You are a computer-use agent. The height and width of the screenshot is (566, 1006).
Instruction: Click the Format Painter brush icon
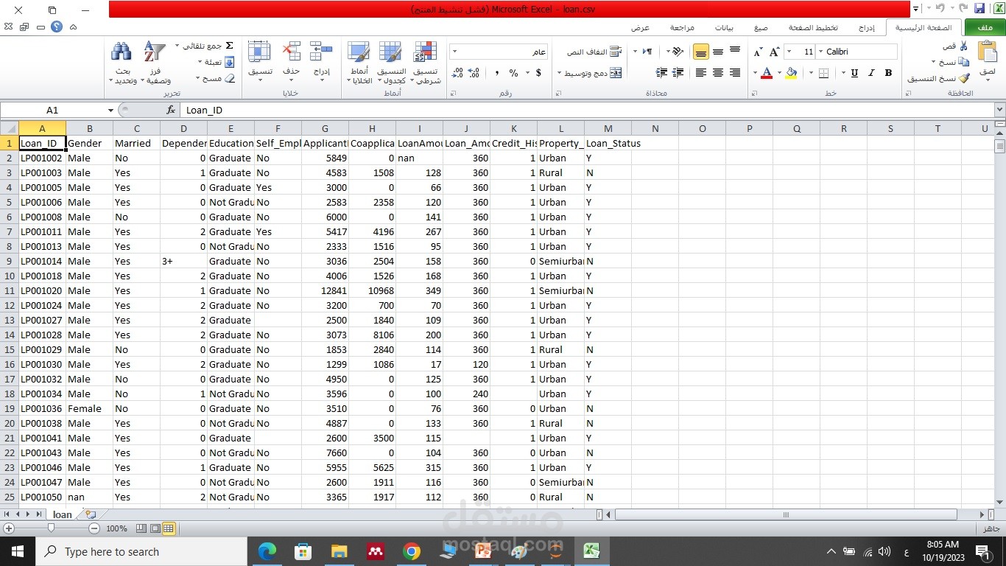pyautogui.click(x=965, y=78)
